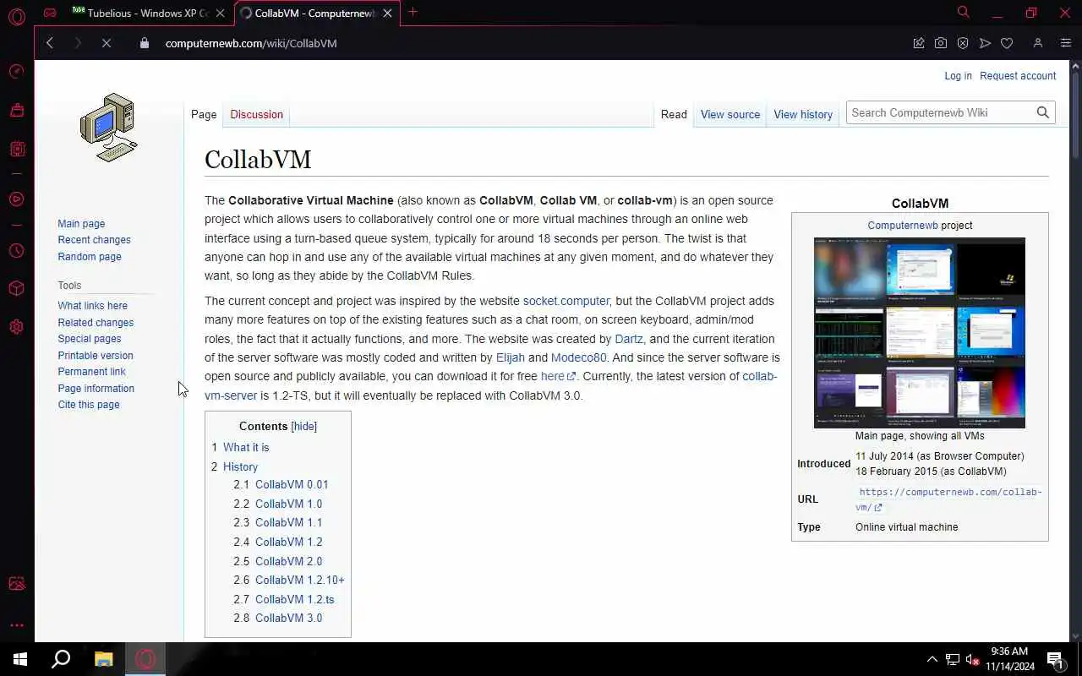The width and height of the screenshot is (1082, 676).
Task: Open the CollabVM main page screenshot thumbnail
Action: [920, 333]
